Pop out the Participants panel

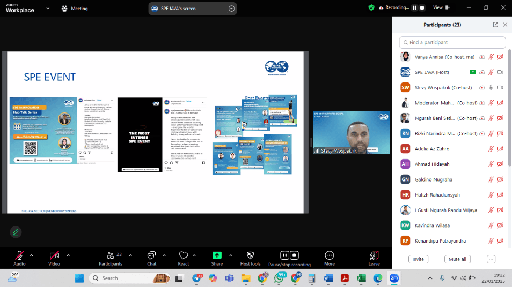[495, 25]
